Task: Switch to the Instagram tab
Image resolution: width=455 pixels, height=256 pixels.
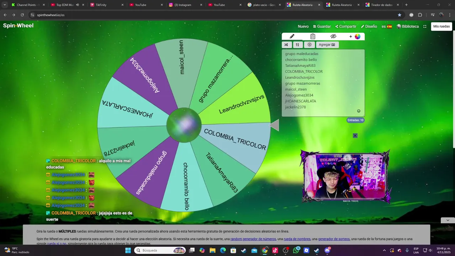Action: pyautogui.click(x=185, y=5)
